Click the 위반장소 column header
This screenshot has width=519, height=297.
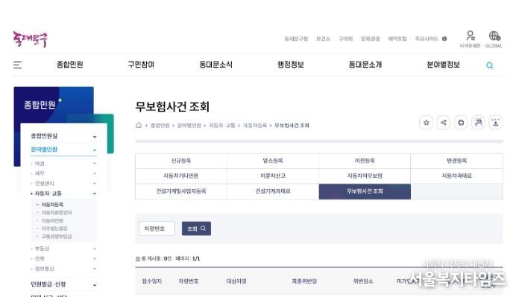click(363, 281)
